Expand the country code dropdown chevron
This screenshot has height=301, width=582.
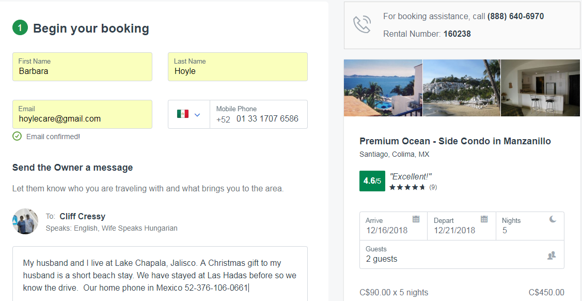(x=197, y=114)
